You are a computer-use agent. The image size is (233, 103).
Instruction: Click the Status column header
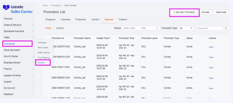click(189, 38)
